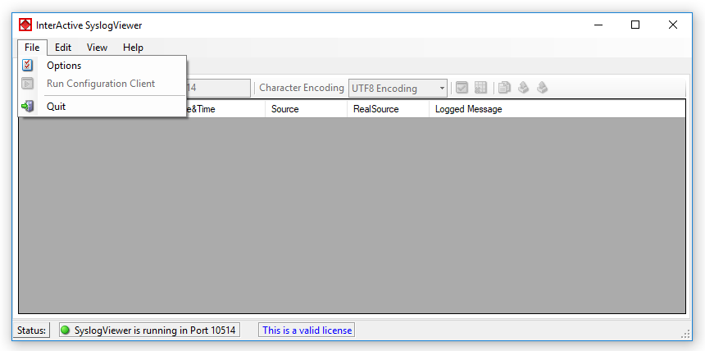Click the green running status indicator
The height and width of the screenshot is (351, 705).
[66, 330]
